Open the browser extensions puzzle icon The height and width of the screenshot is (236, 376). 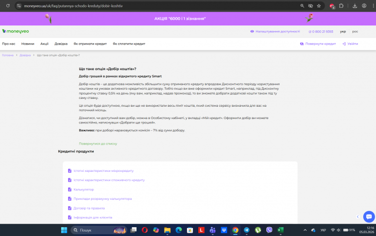[x=341, y=6]
